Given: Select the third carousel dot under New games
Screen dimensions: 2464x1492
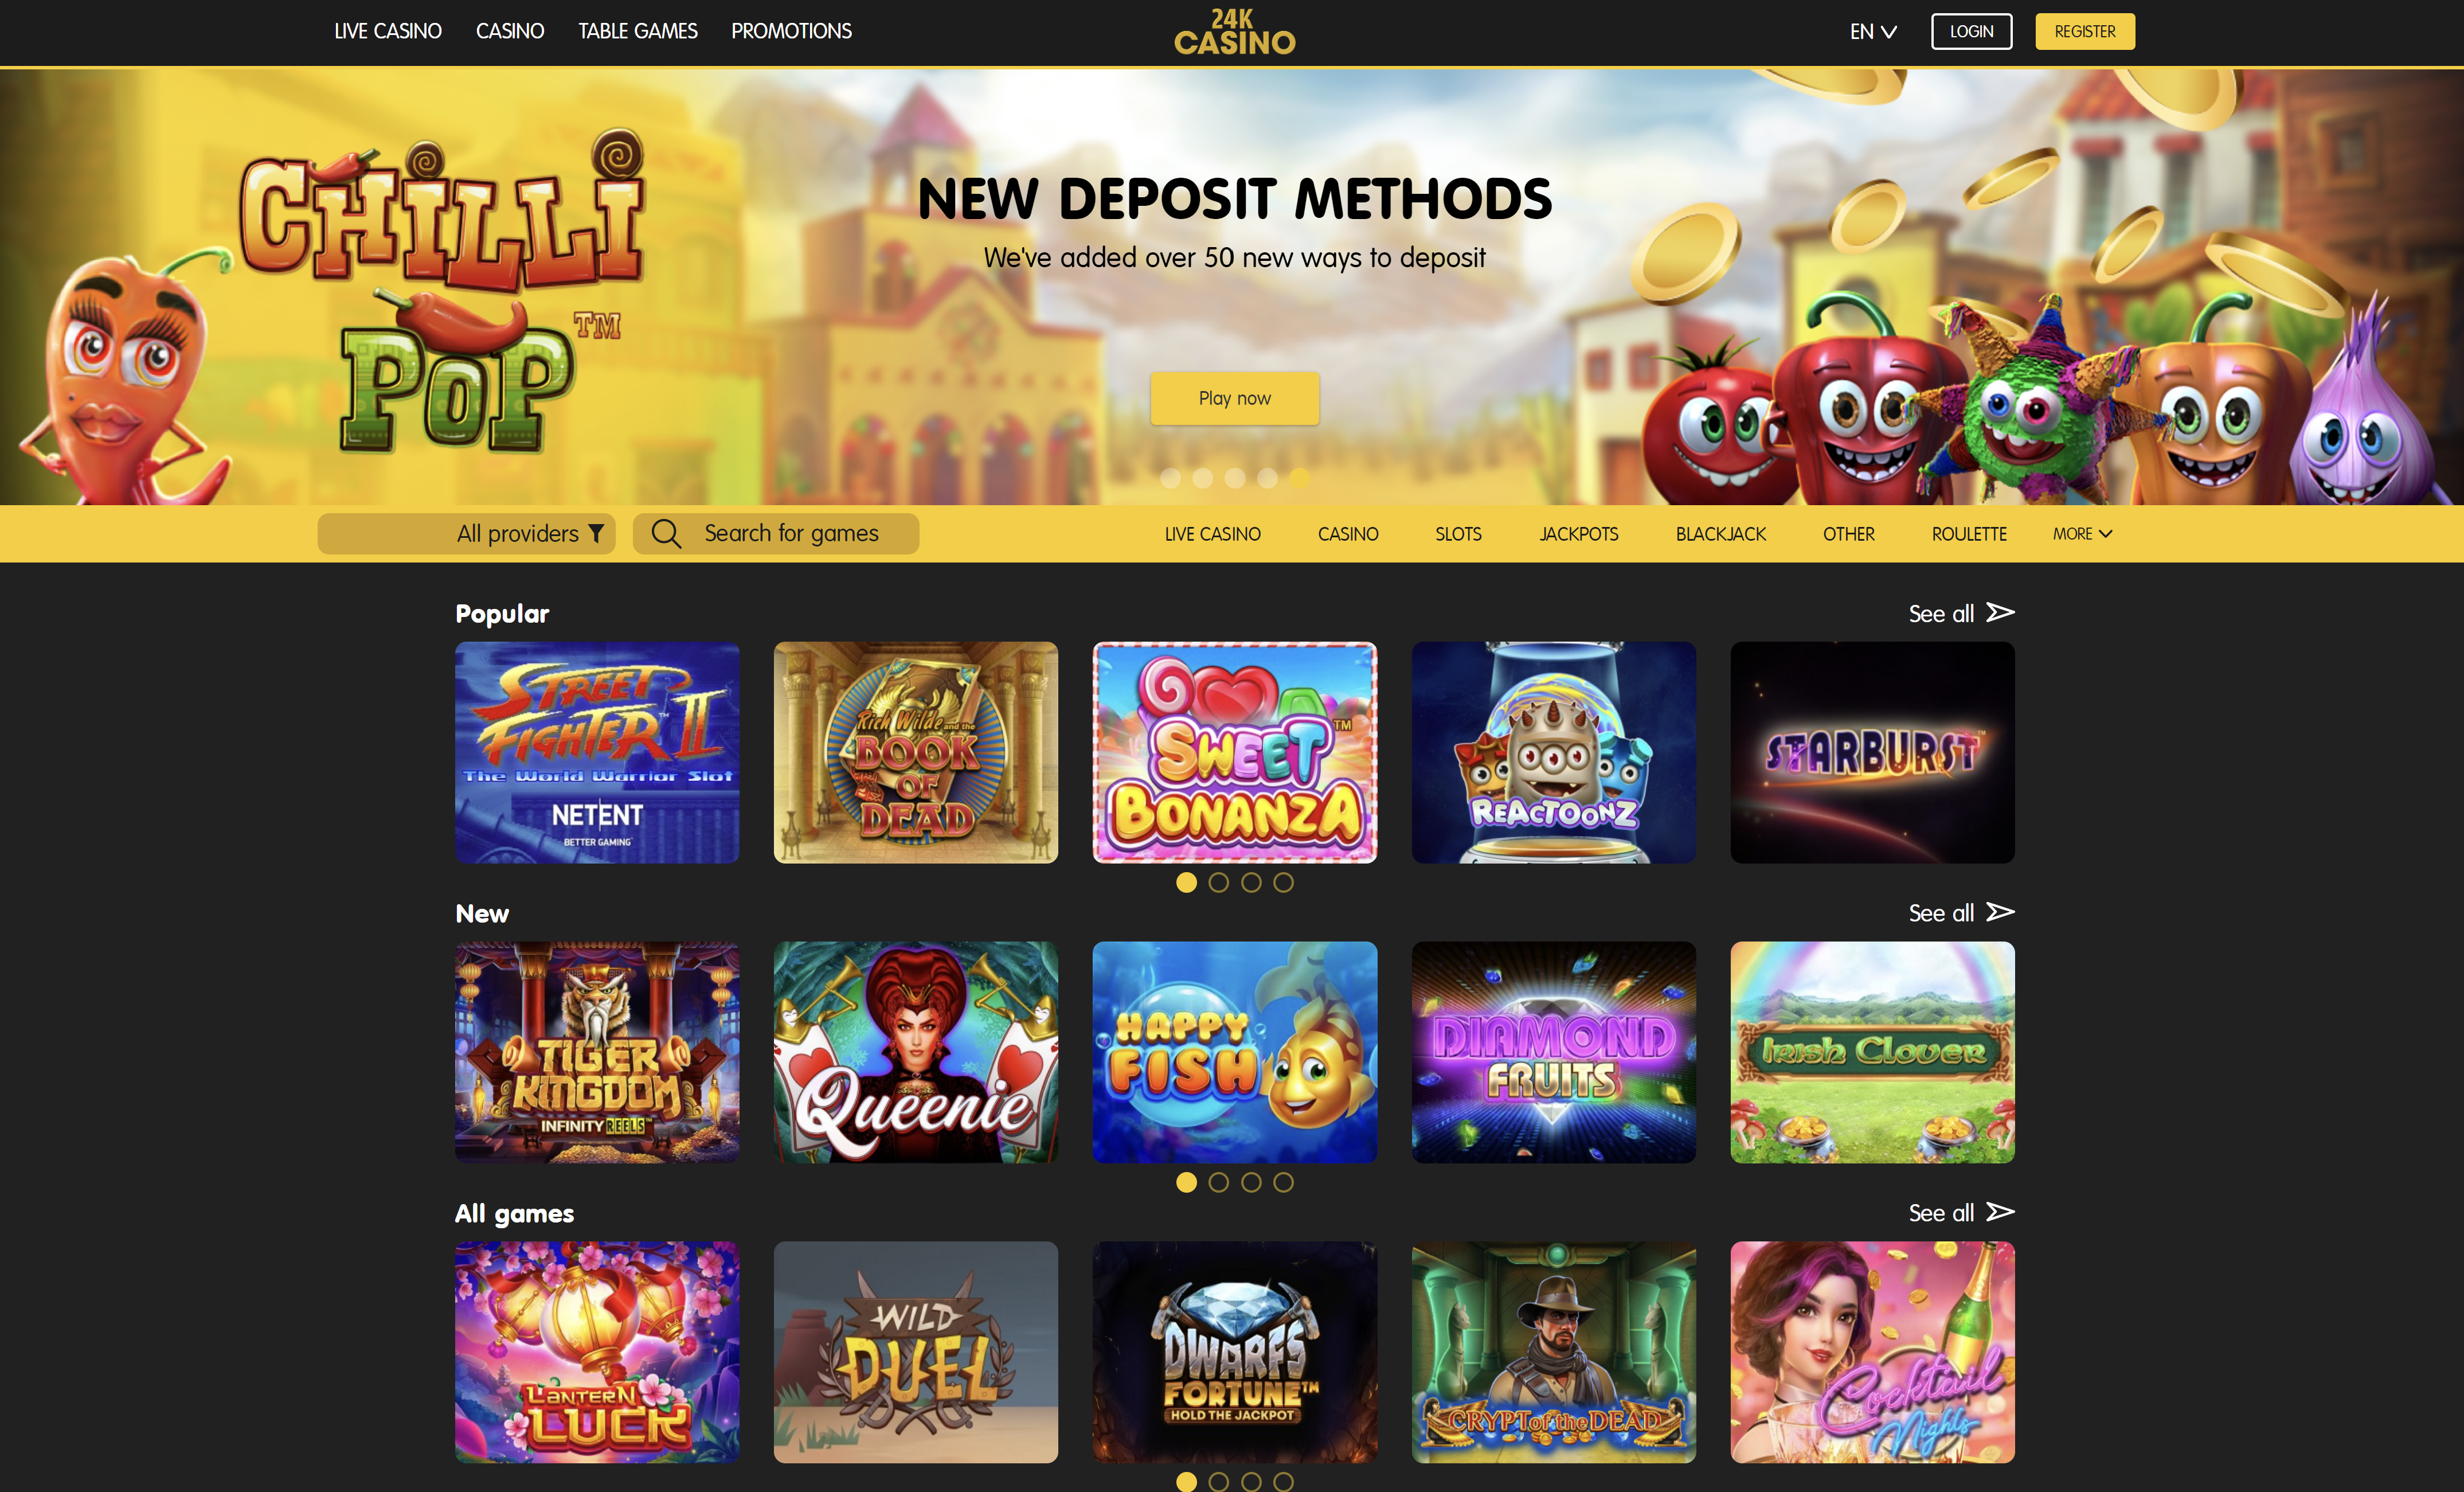Looking at the screenshot, I should pos(1251,1182).
